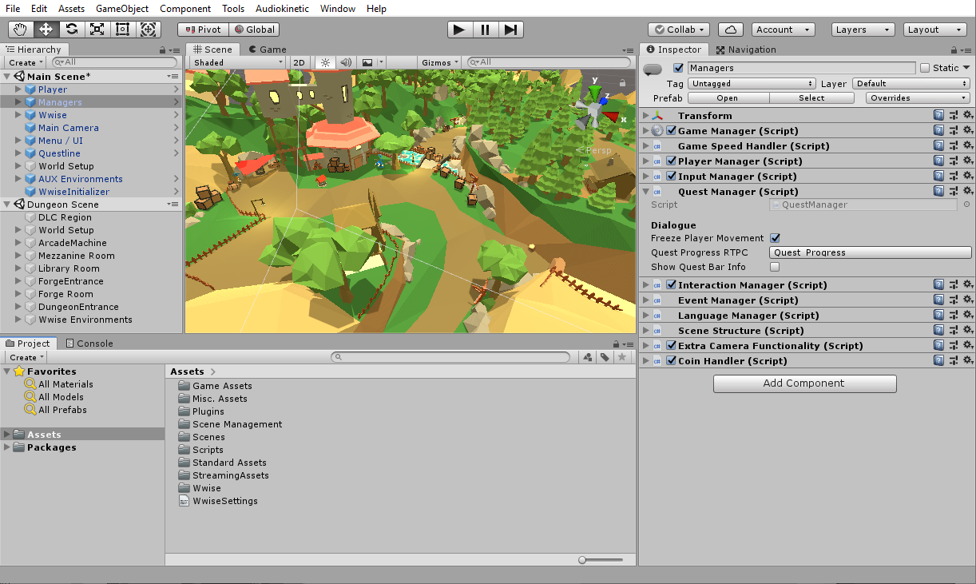Open the Tag dropdown showing Untagged
976x584 pixels.
point(752,84)
